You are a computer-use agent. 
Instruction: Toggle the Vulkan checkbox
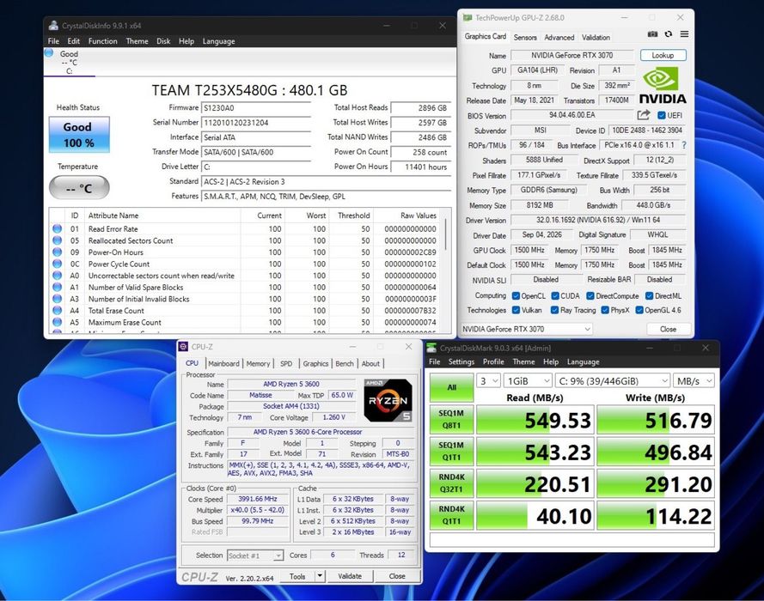coord(516,310)
